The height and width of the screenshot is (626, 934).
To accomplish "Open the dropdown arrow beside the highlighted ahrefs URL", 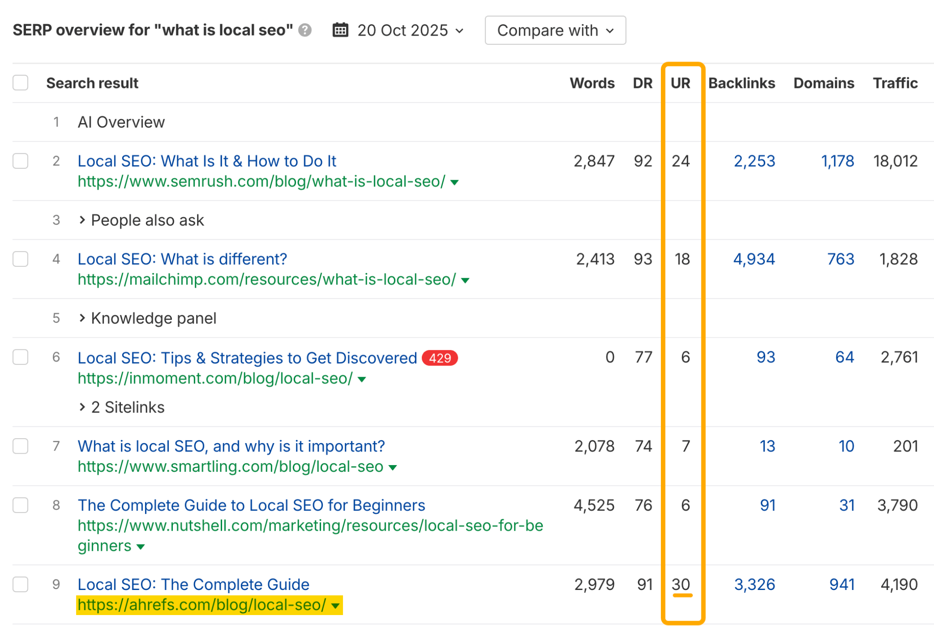I will pyautogui.click(x=335, y=606).
